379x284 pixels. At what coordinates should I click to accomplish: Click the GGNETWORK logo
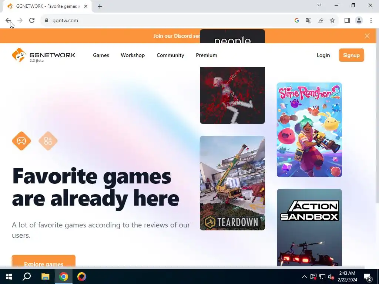pos(44,55)
